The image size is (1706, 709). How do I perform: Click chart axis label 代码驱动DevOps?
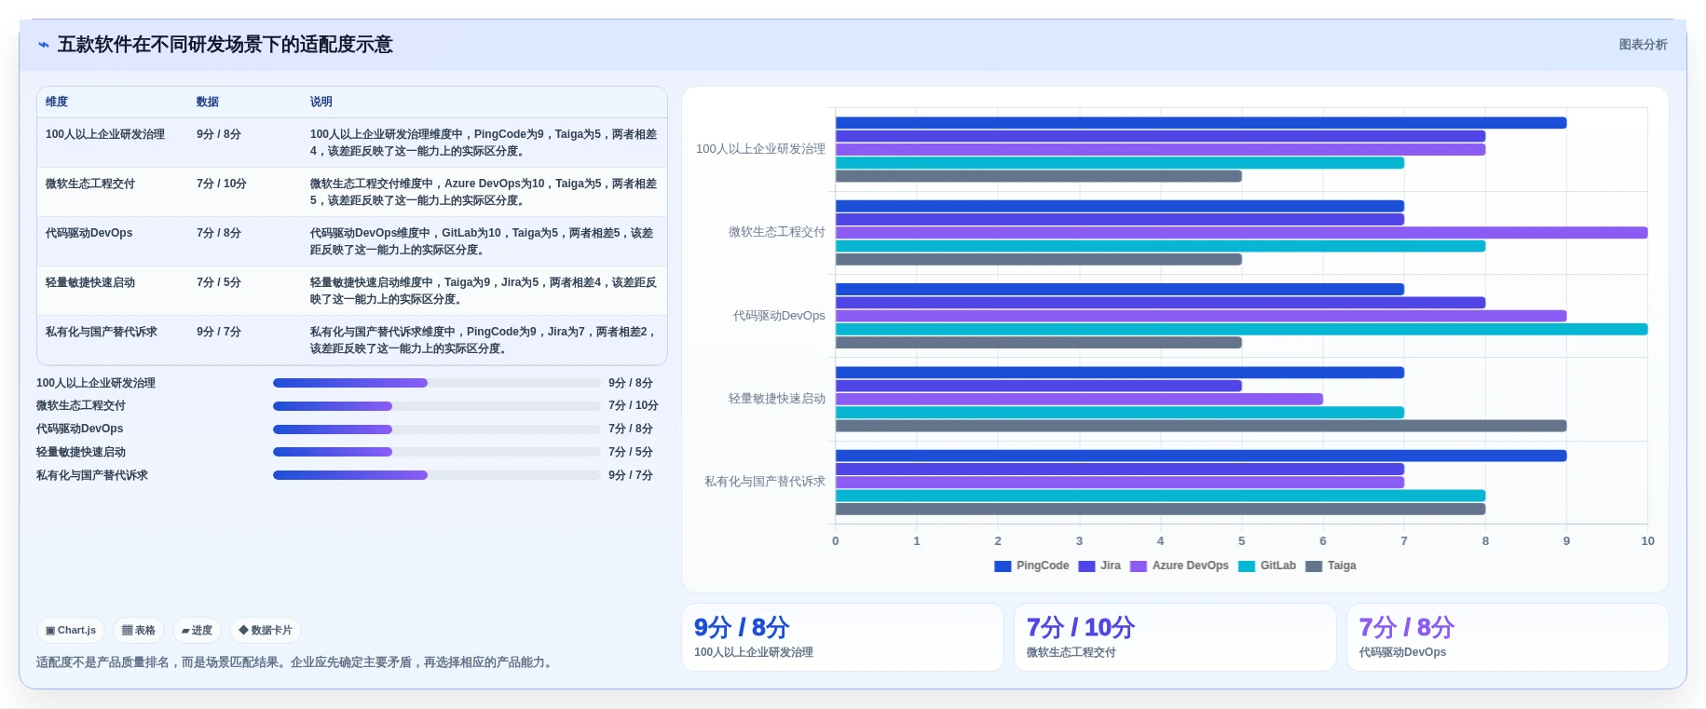coord(779,316)
